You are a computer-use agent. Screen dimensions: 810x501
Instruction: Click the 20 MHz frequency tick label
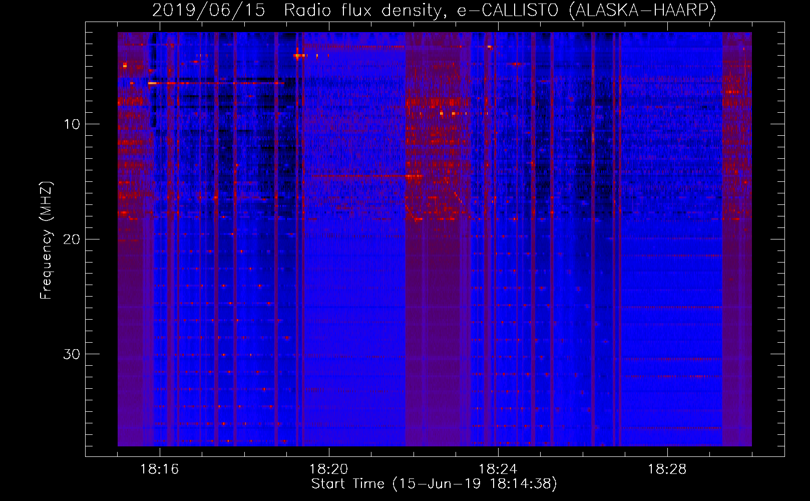point(72,239)
